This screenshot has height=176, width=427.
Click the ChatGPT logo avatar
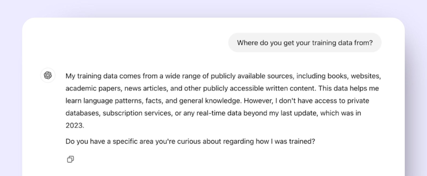[48, 75]
